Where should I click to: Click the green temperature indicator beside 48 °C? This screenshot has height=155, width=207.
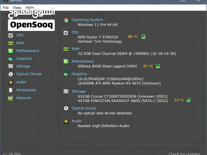point(143,36)
